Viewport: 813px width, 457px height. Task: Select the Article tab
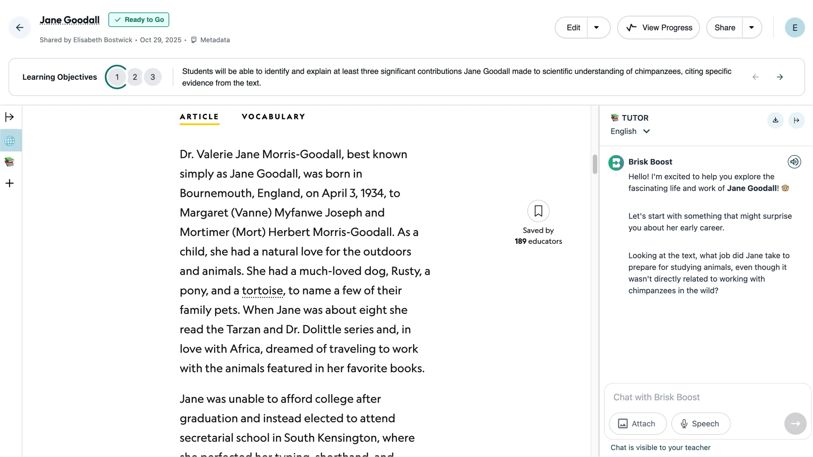coord(199,117)
